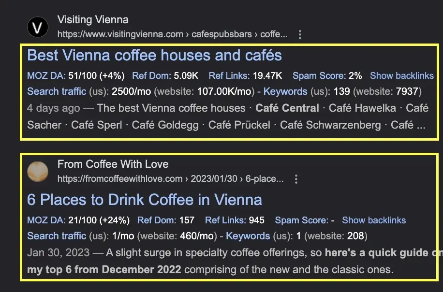Click Ref Links metric showing 945
Screen dimensions: 443x292
click(225, 220)
